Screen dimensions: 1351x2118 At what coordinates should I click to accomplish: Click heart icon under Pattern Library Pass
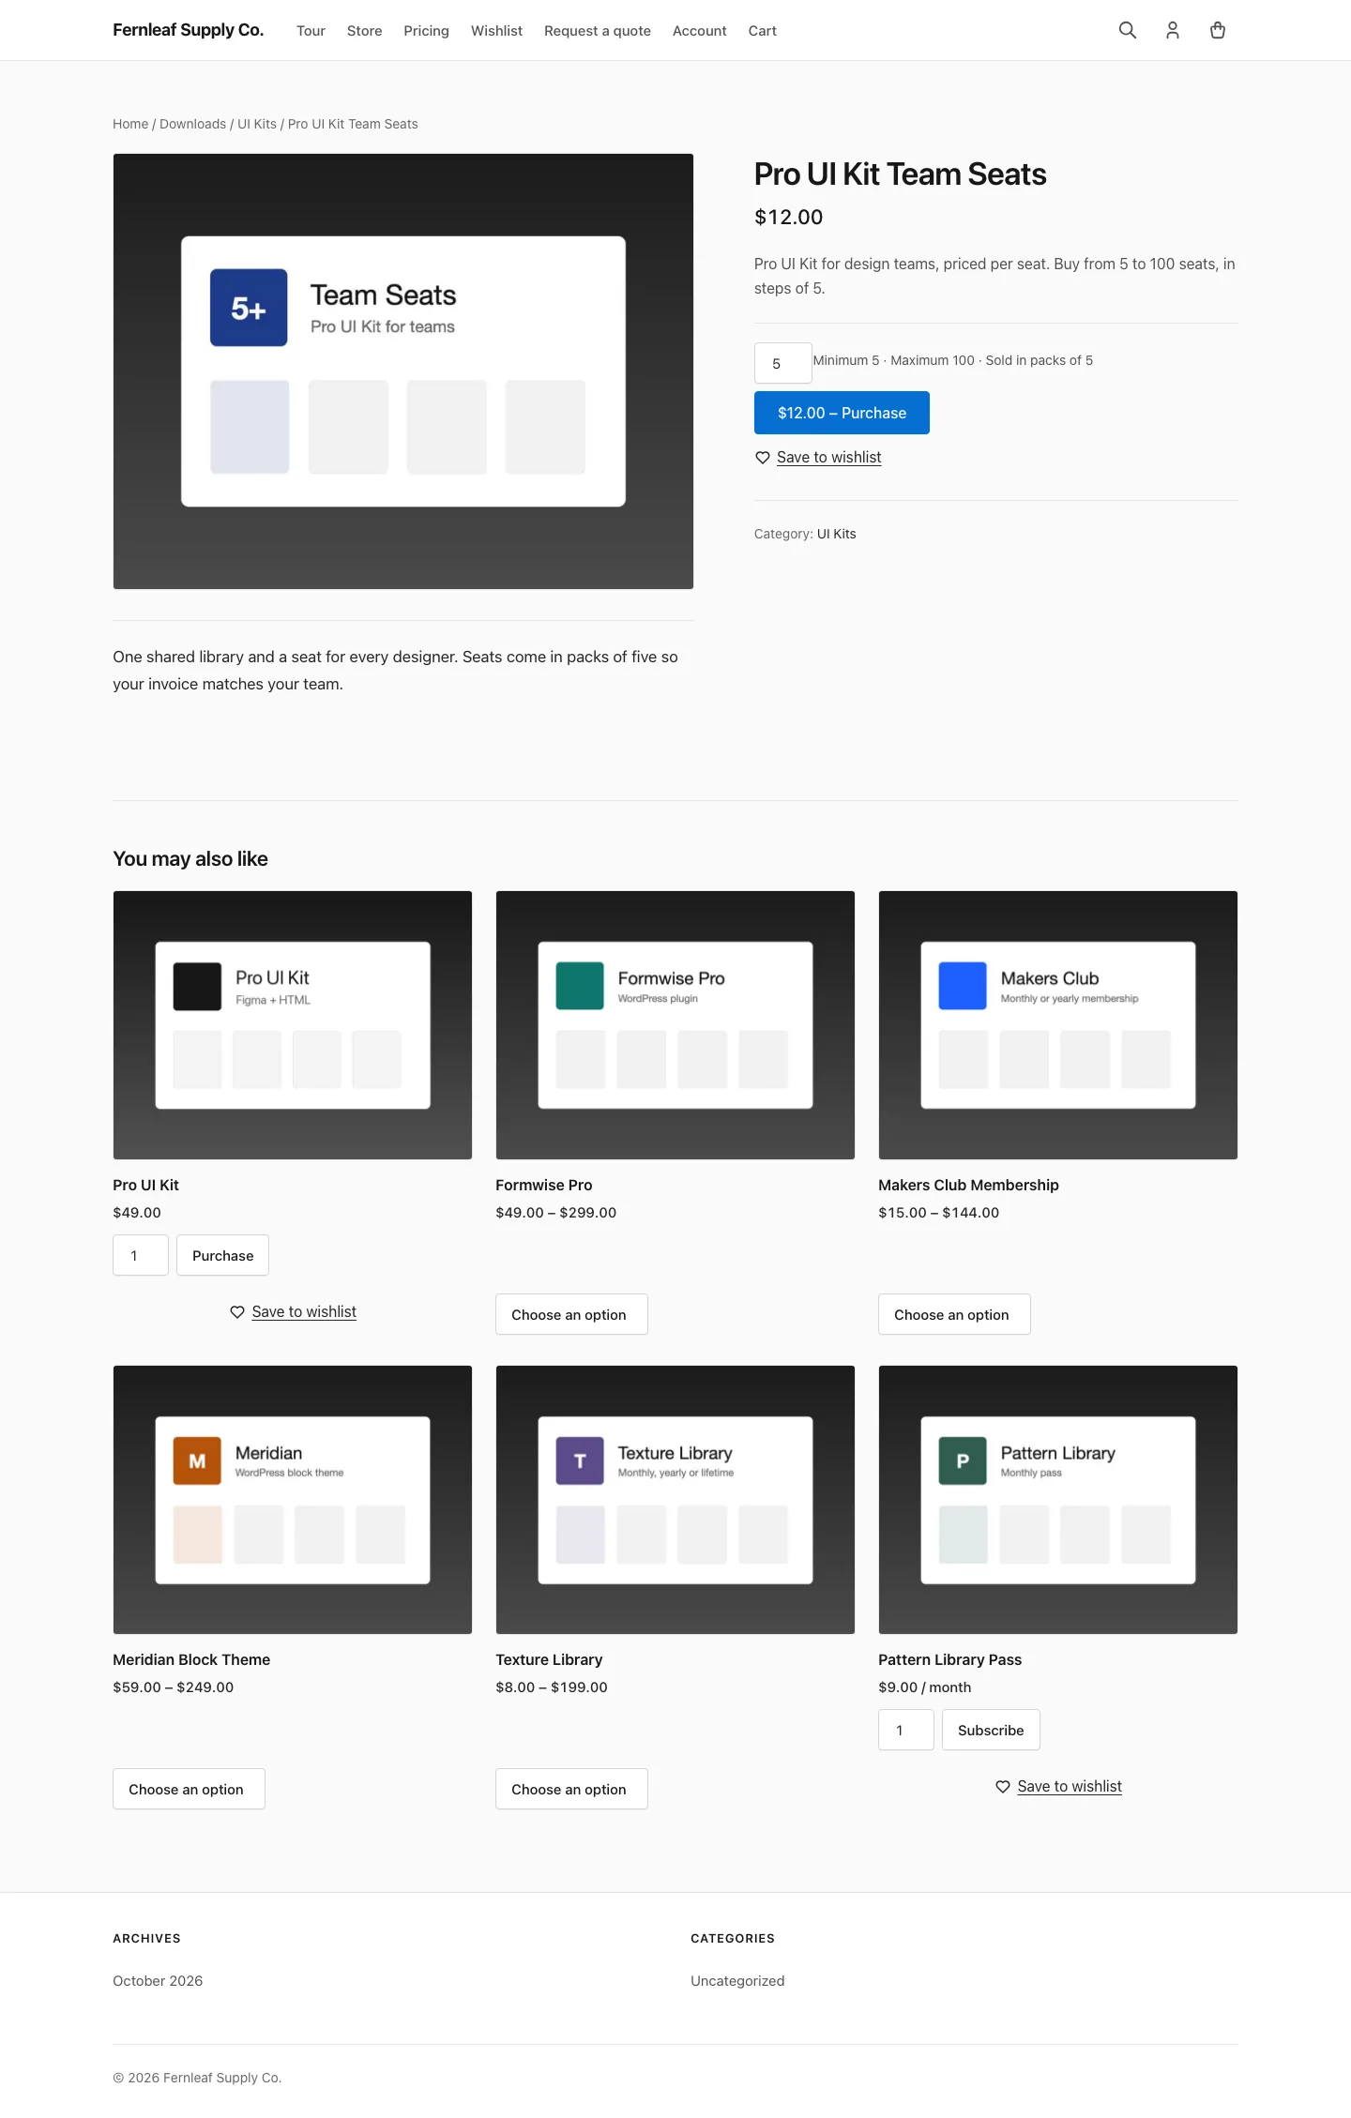(1003, 1787)
